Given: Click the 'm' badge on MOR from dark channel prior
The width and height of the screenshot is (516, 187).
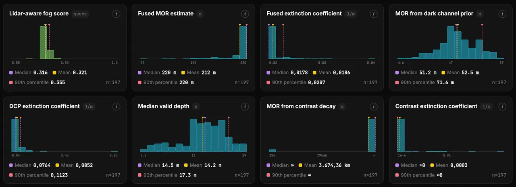Looking at the screenshot, I should [480, 14].
